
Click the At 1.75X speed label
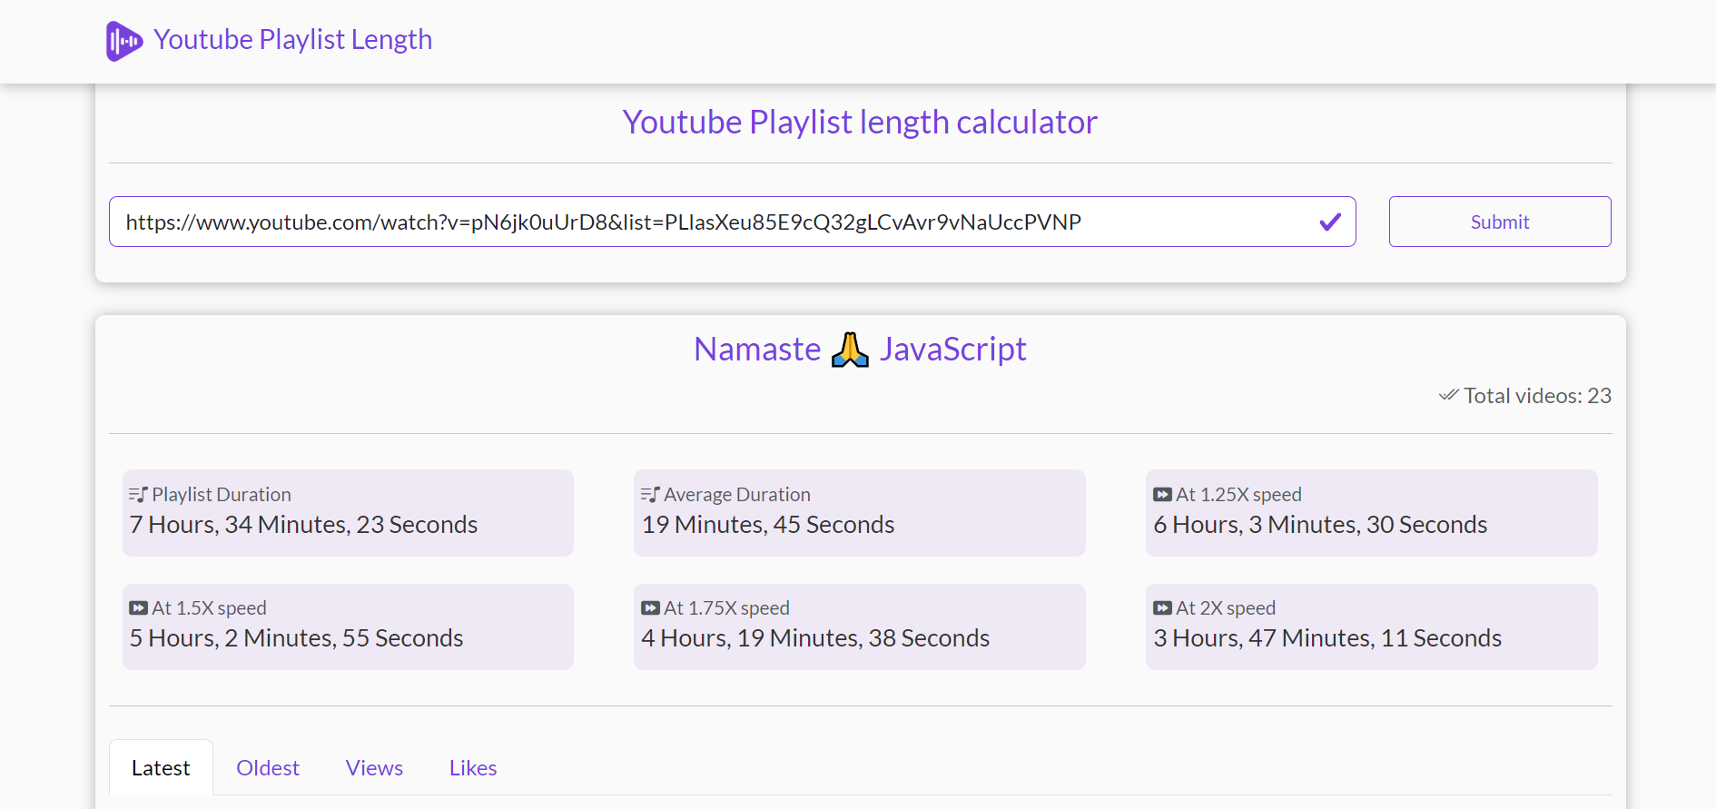pyautogui.click(x=726, y=608)
